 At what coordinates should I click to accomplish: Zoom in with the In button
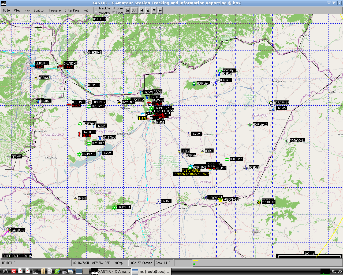click(x=127, y=10)
